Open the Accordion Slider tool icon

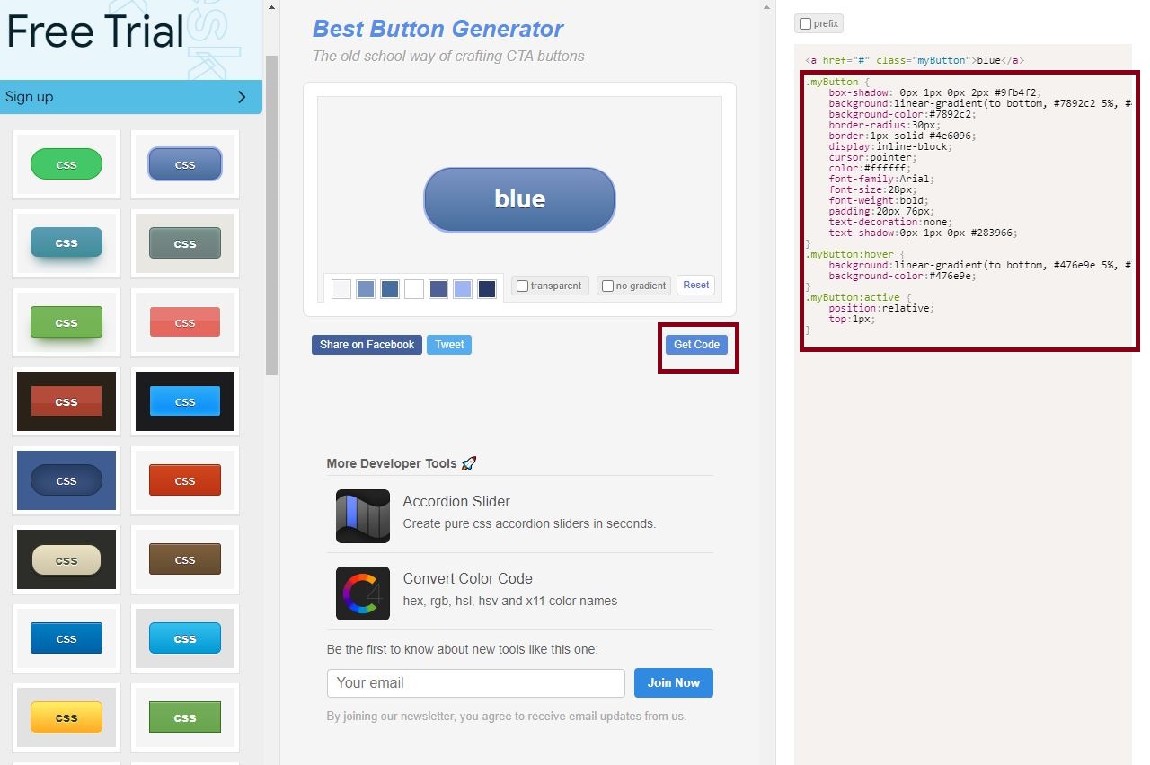pyautogui.click(x=363, y=516)
